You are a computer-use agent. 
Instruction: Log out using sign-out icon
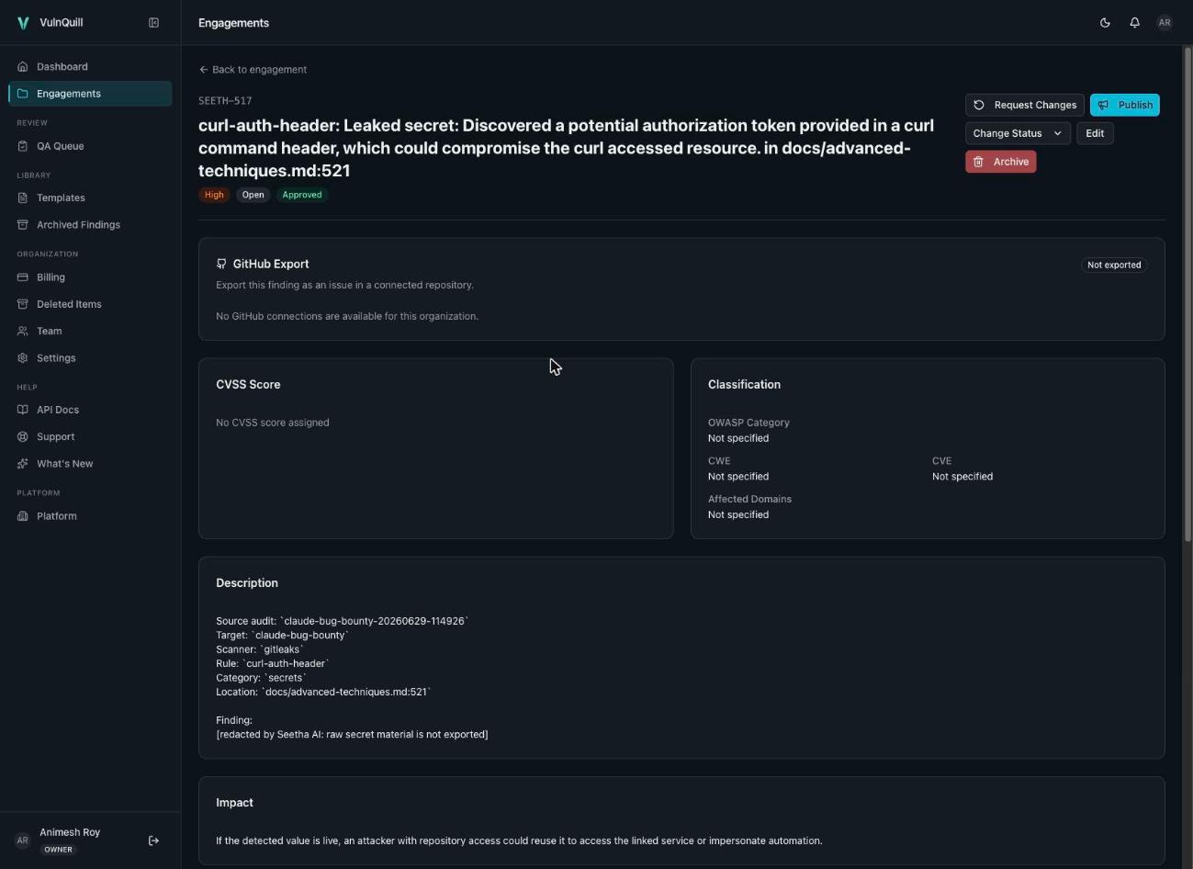coord(153,841)
